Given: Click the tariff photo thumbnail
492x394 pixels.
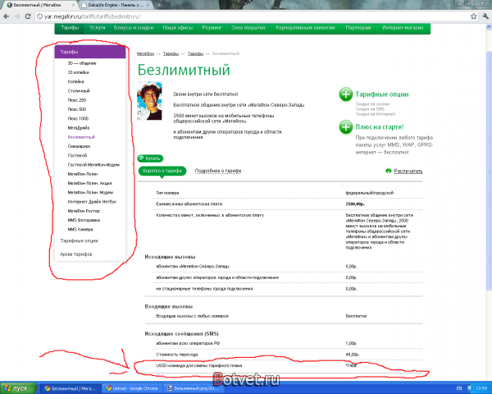Looking at the screenshot, I should coord(149,100).
